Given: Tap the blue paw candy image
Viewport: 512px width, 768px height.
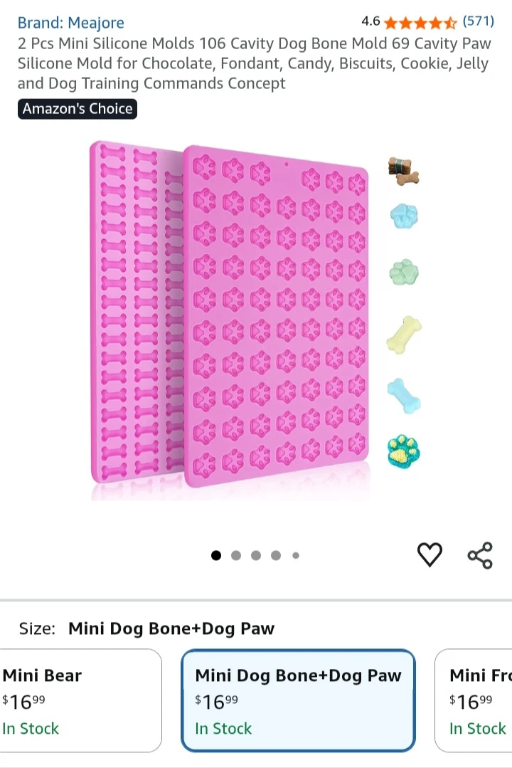Looking at the screenshot, I should [x=405, y=216].
